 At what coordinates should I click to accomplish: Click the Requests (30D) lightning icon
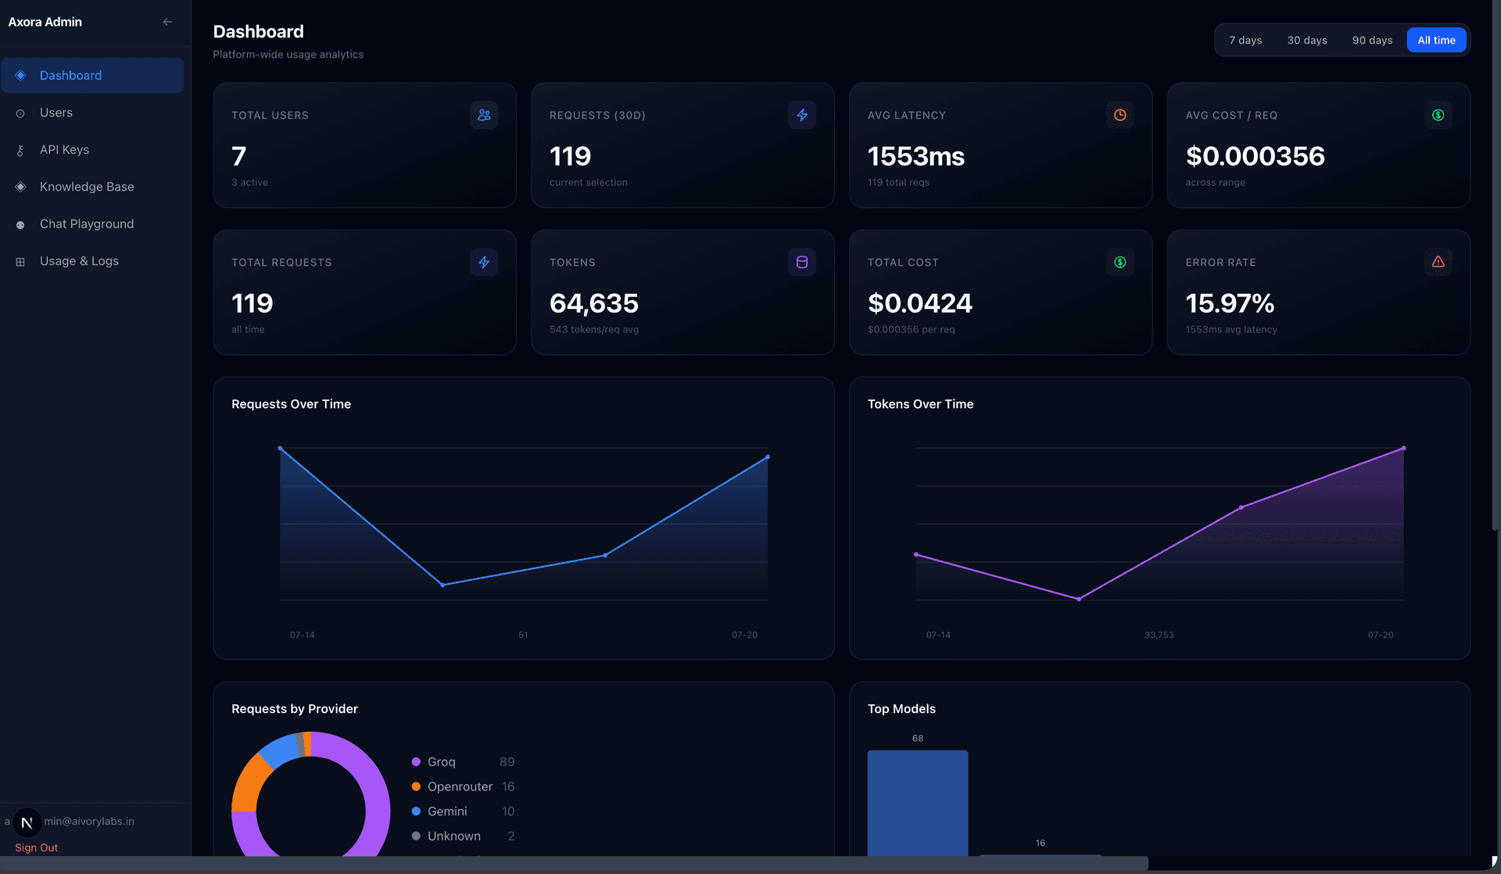802,115
